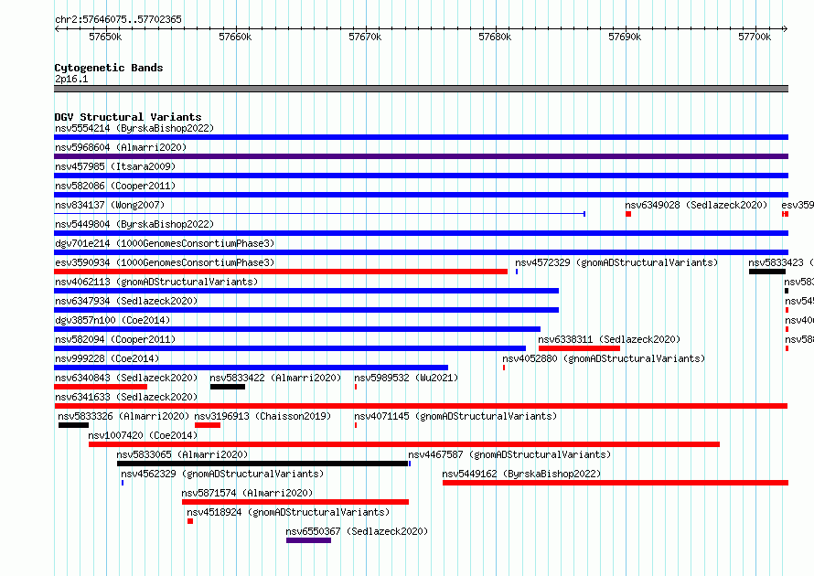Viewport: 814px width, 576px height.
Task: Click the red nsv5871574 (Almarri2020) bar
Action: pyautogui.click(x=295, y=502)
